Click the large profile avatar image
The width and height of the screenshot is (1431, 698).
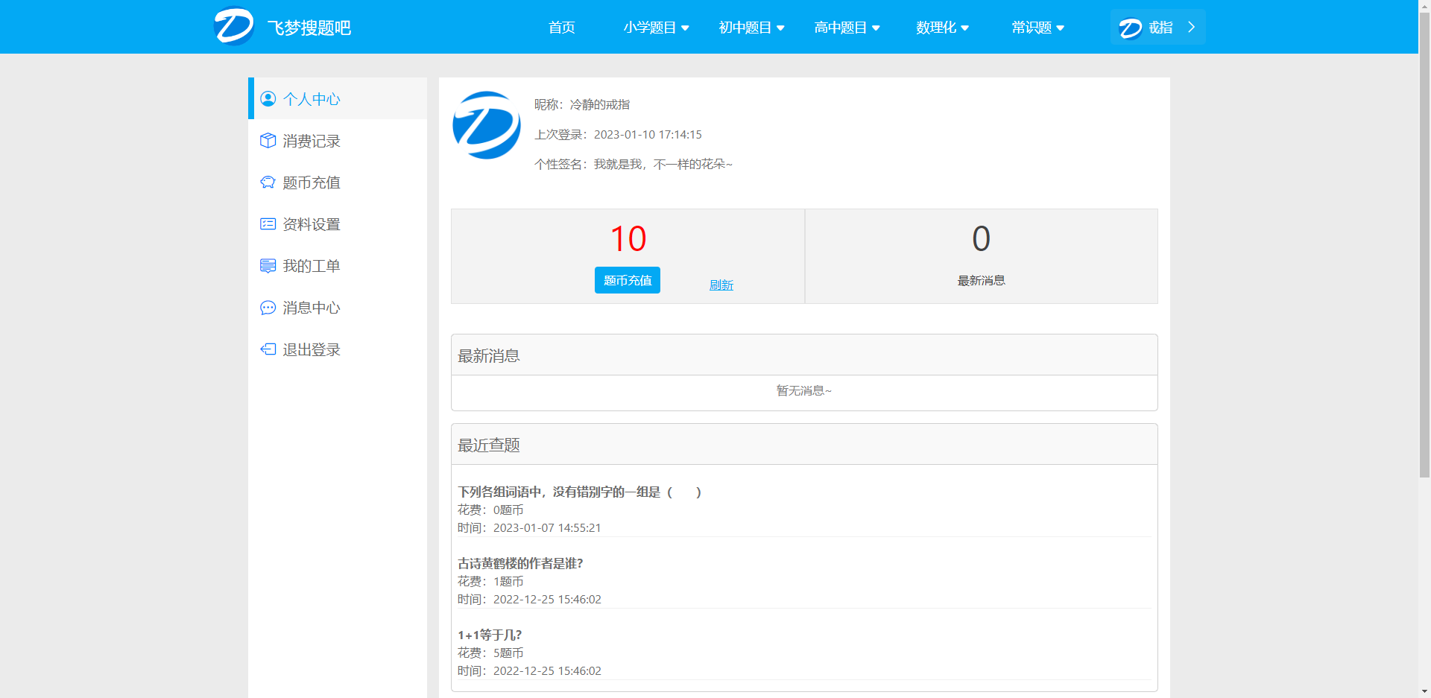pos(487,125)
